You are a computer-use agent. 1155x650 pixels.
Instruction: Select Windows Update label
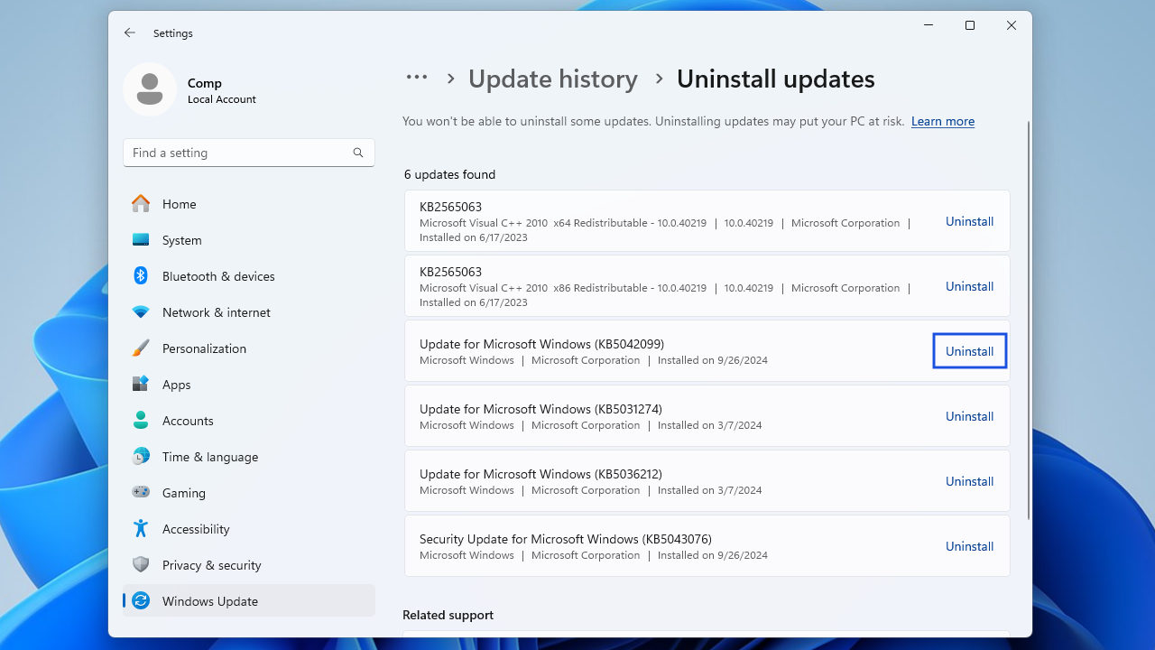tap(210, 601)
